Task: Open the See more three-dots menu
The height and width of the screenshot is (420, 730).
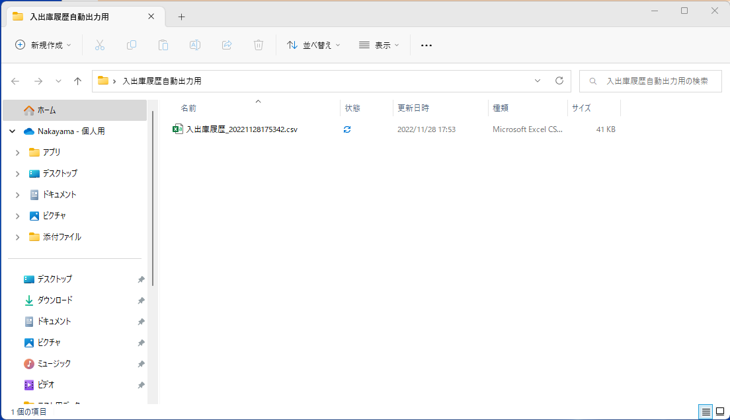Action: (426, 45)
